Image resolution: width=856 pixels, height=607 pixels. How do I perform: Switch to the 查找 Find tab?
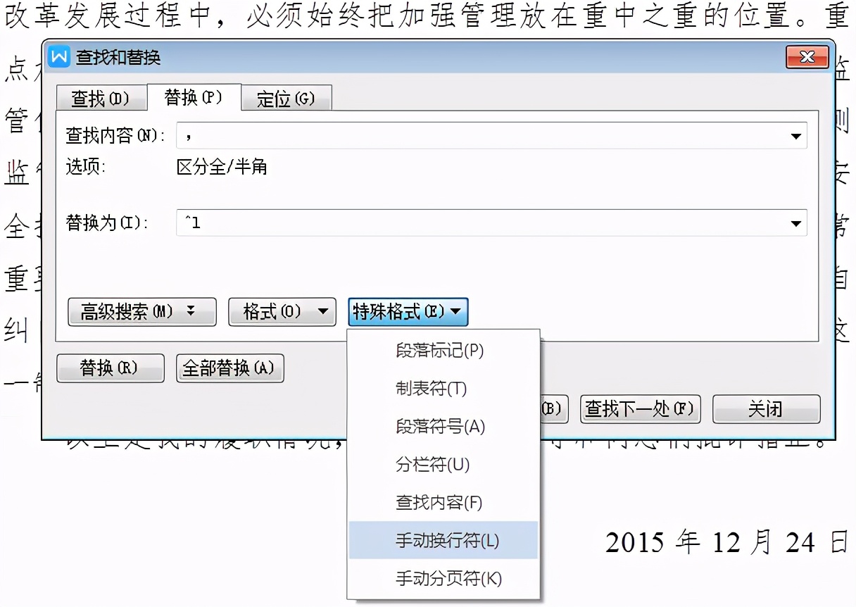pos(101,98)
